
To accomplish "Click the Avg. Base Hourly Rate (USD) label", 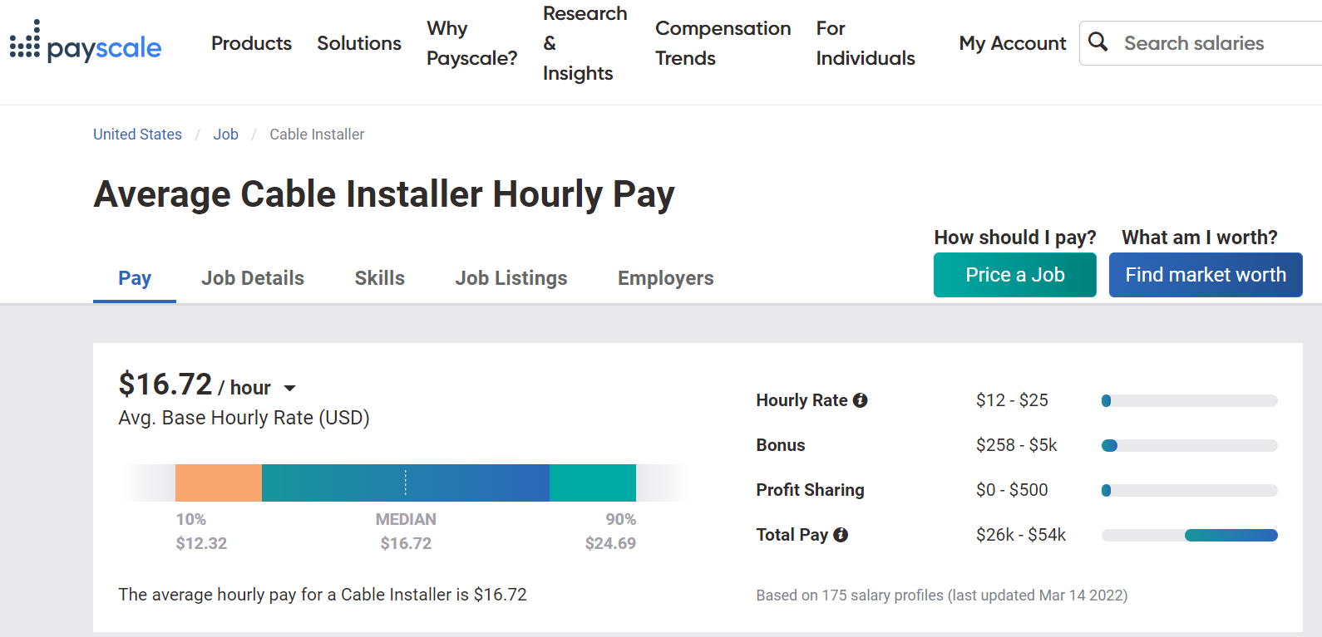I will (x=244, y=418).
